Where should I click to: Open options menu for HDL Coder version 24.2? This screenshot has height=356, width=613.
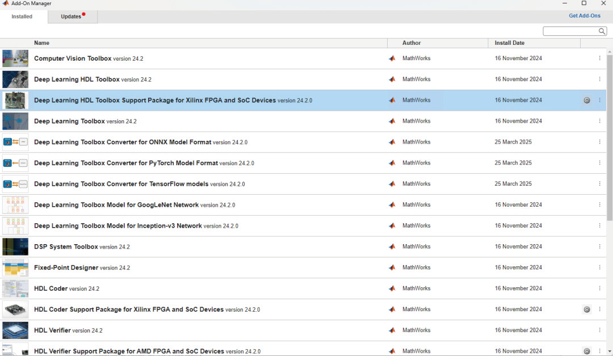tap(599, 288)
